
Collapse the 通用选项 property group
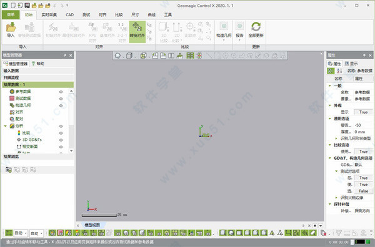click(x=330, y=119)
